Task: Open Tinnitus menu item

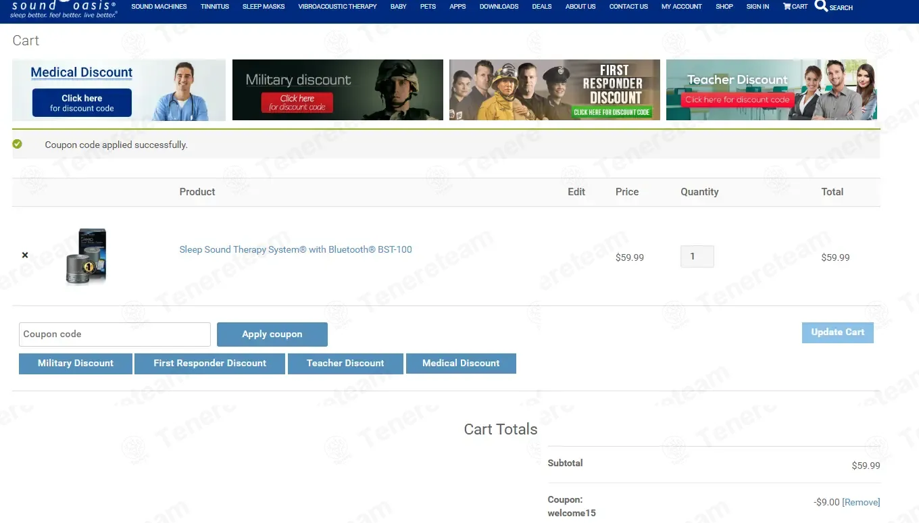Action: 215,7
